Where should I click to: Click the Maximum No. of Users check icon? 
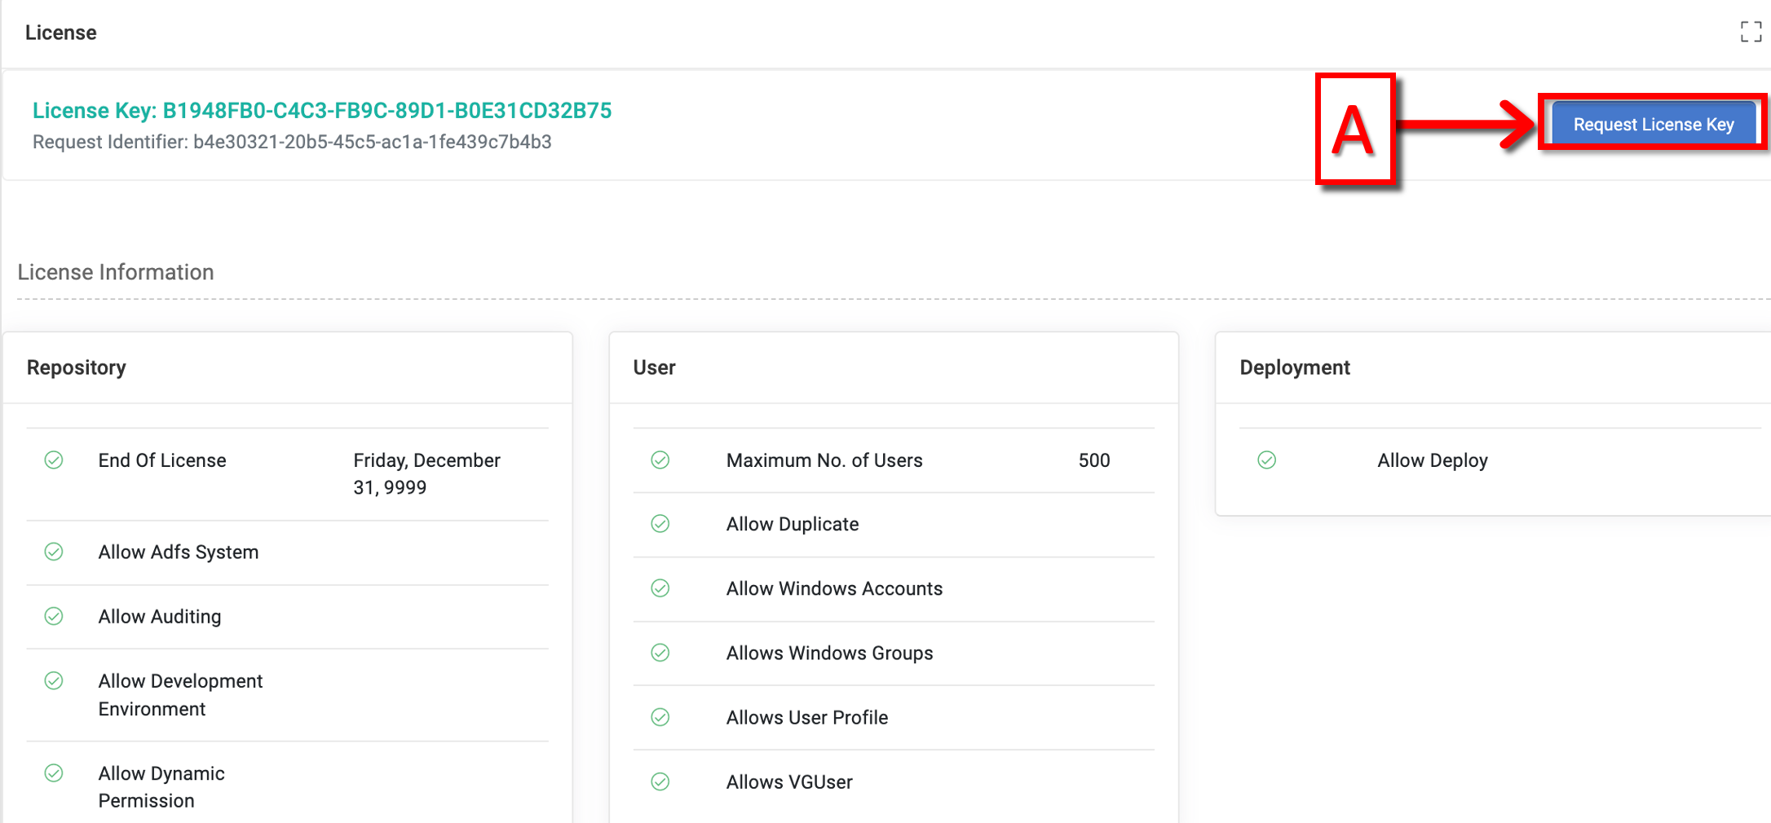coord(660,460)
